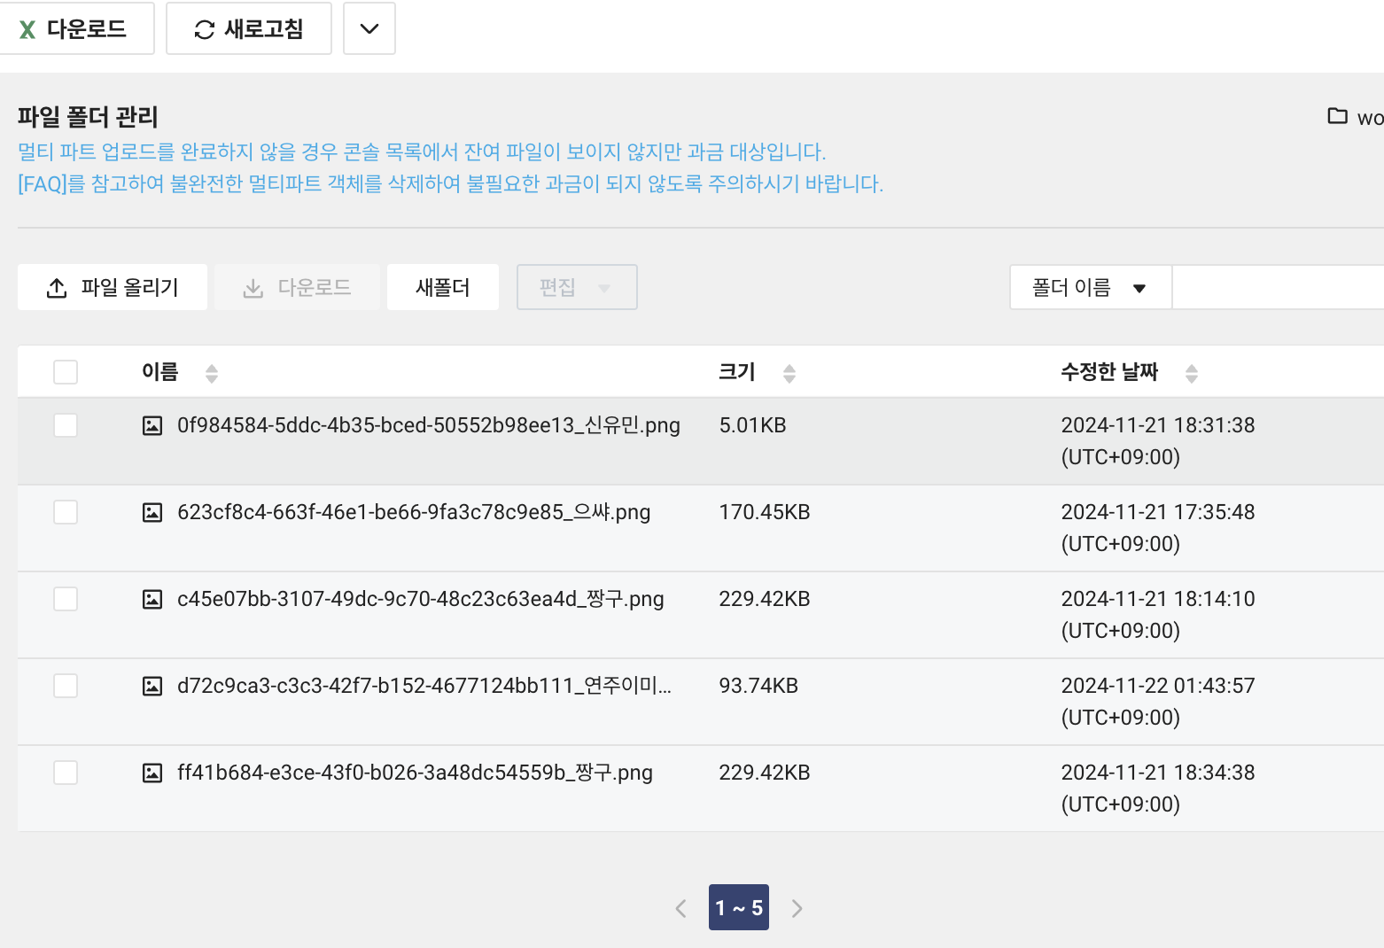Click the folder icon at top right

pyautogui.click(x=1337, y=116)
